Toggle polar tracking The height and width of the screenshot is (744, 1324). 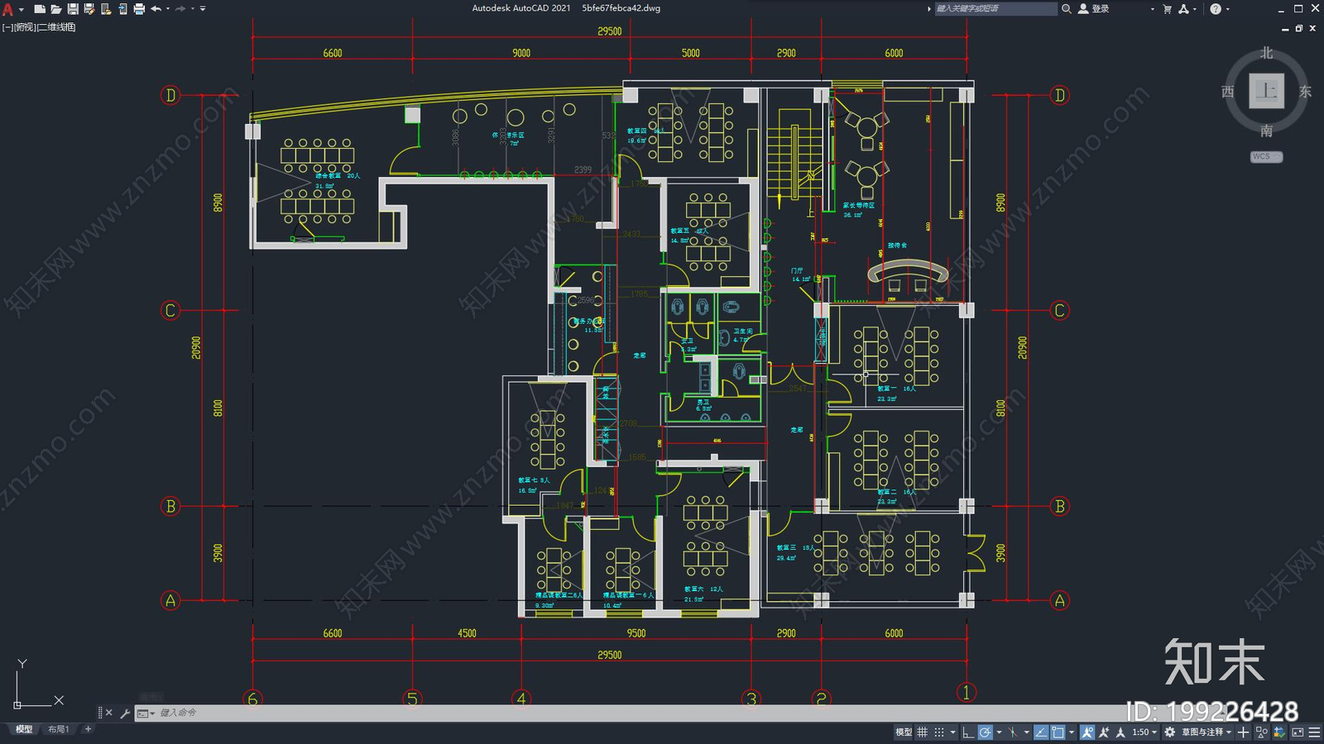point(985,732)
